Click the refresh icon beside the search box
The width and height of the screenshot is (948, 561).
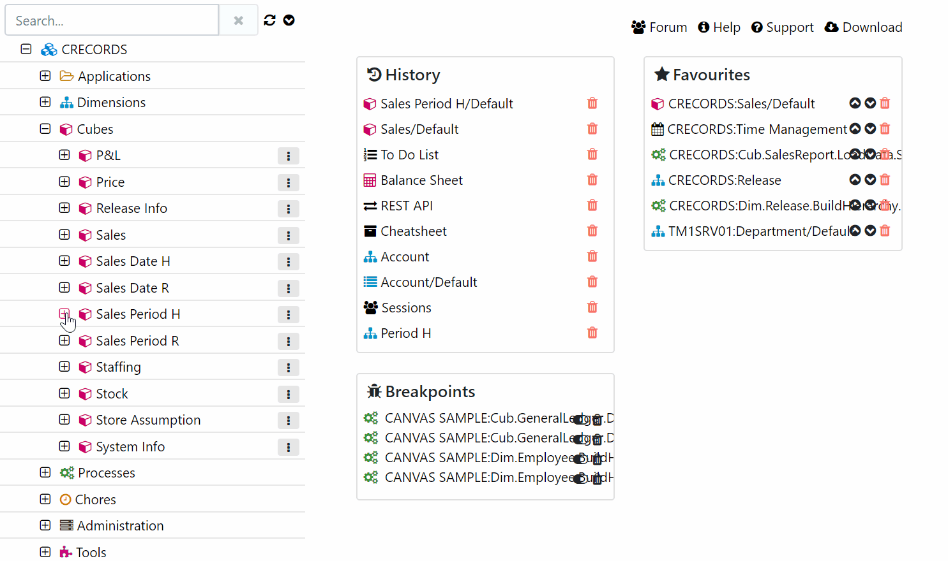(269, 20)
